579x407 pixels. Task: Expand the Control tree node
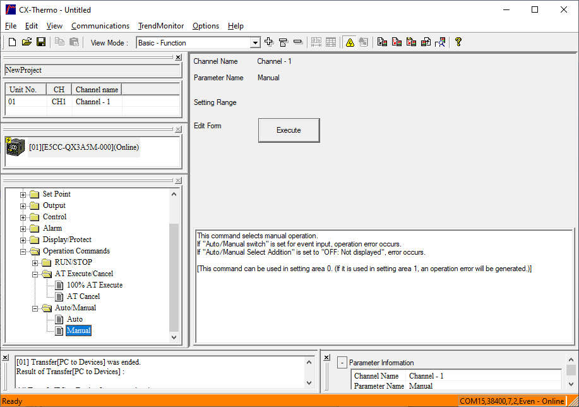[23, 218]
